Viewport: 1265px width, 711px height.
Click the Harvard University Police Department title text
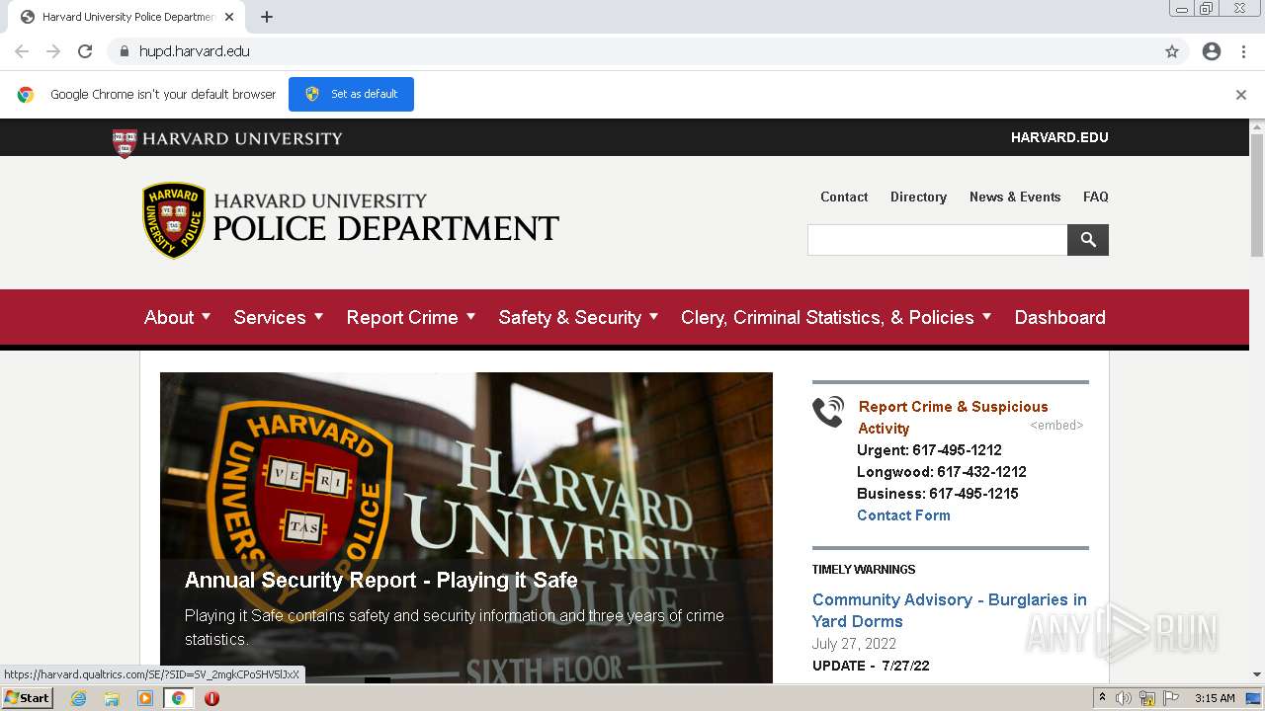point(385,217)
